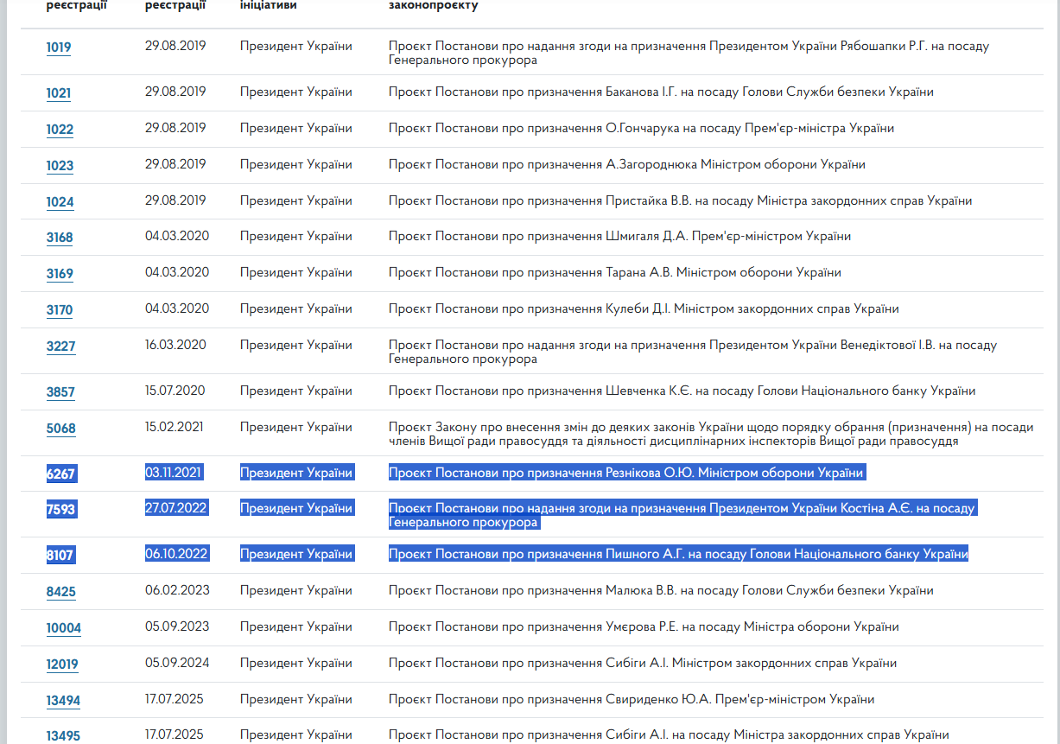Open bill number 12019 link
The height and width of the screenshot is (744, 1060).
(62, 665)
